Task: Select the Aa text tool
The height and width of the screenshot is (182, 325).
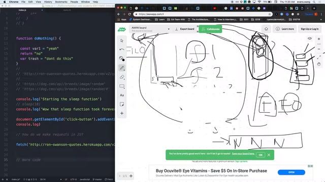Action: click(x=122, y=95)
